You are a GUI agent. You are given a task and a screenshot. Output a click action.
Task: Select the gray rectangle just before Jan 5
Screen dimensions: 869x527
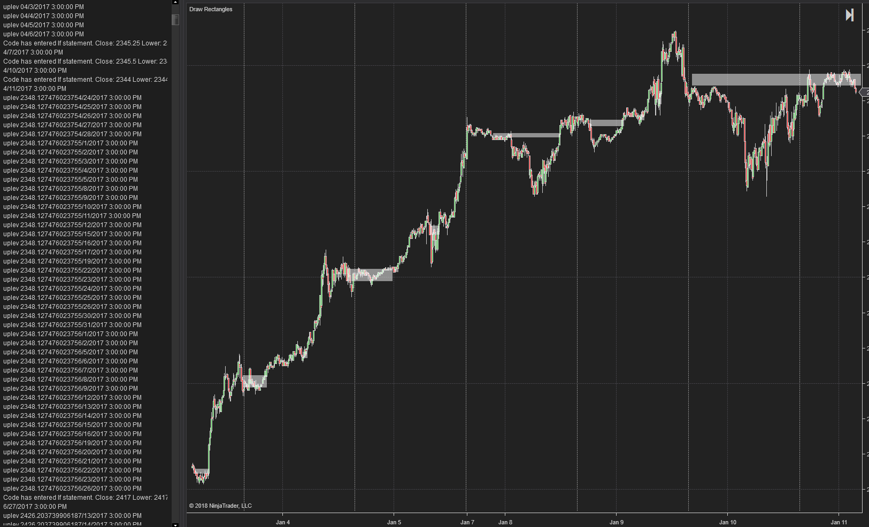(374, 275)
